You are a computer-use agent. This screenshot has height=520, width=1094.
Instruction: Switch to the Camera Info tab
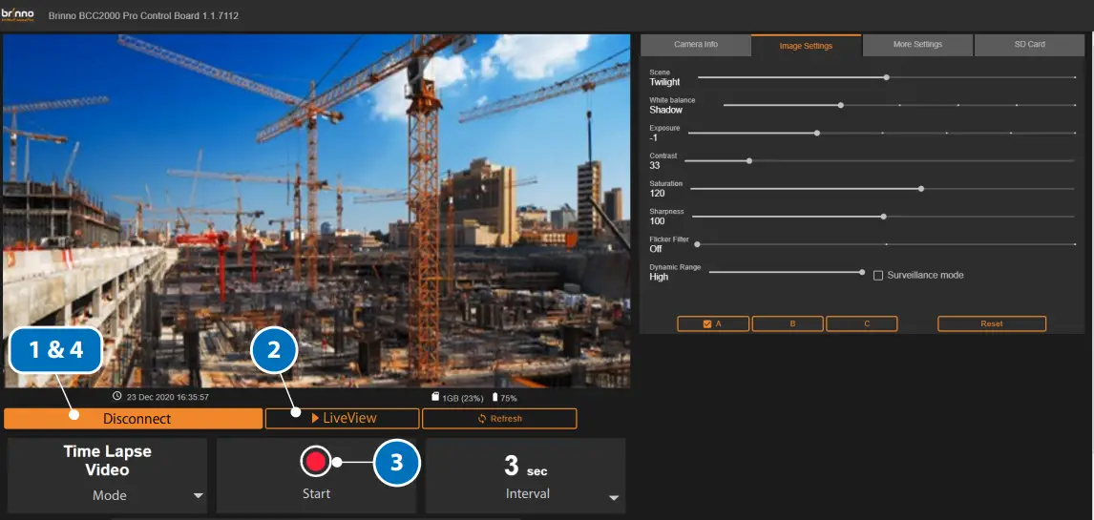click(x=696, y=45)
